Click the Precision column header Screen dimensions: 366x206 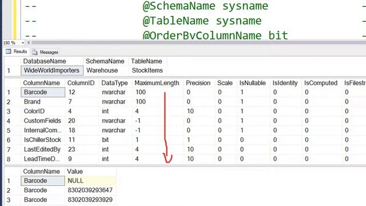coord(198,83)
